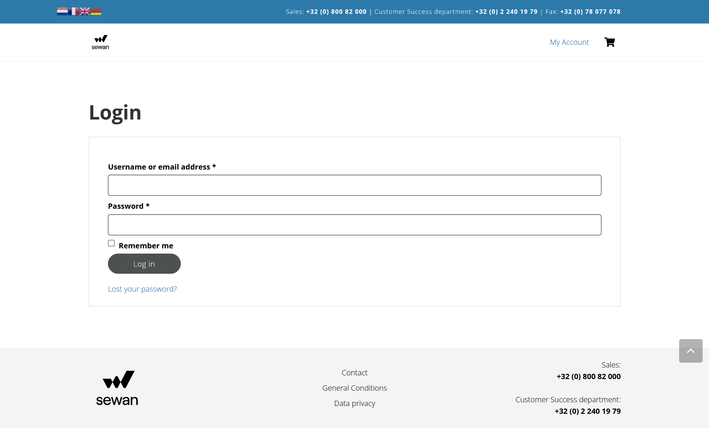Click the Sewan logo in header

click(100, 42)
